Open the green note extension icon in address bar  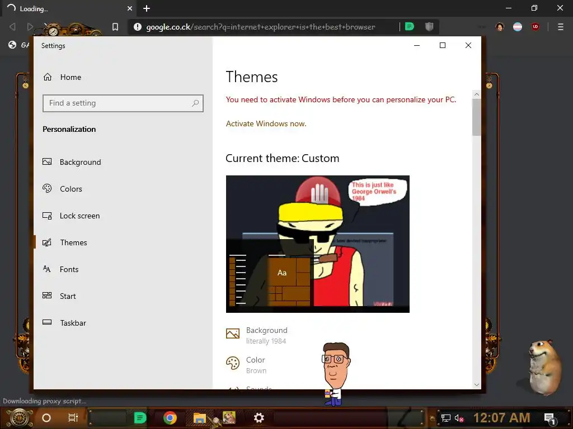click(410, 27)
